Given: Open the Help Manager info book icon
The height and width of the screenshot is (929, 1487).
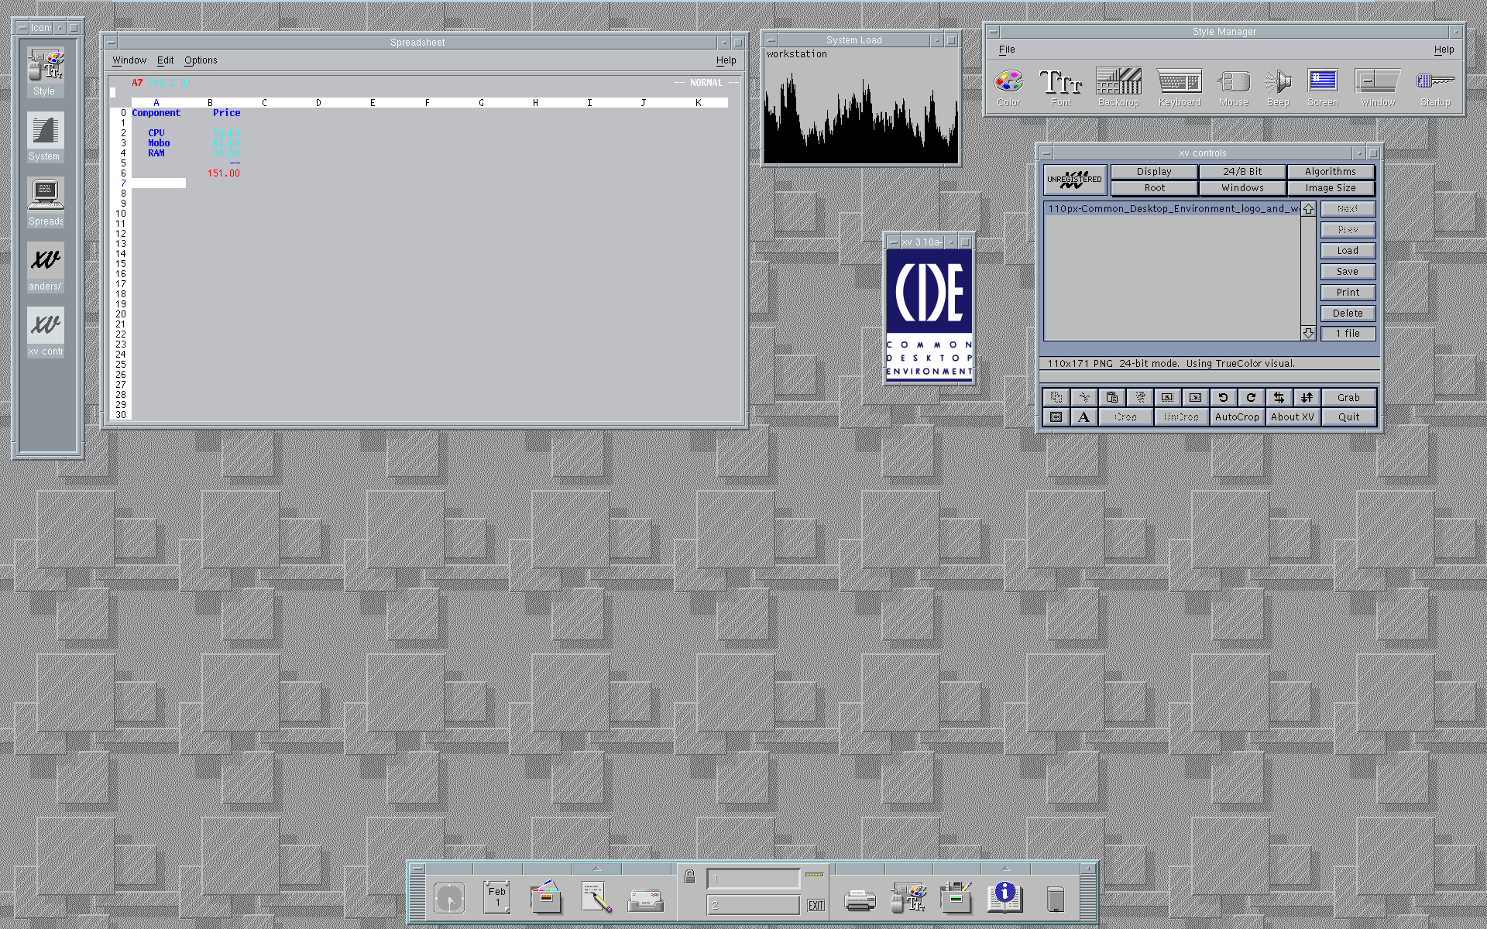Looking at the screenshot, I should coord(1004,898).
